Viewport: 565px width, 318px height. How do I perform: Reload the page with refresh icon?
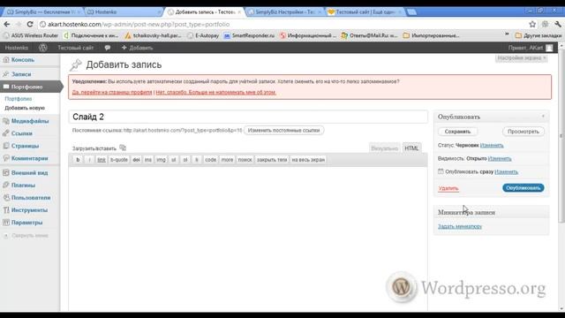(30, 24)
